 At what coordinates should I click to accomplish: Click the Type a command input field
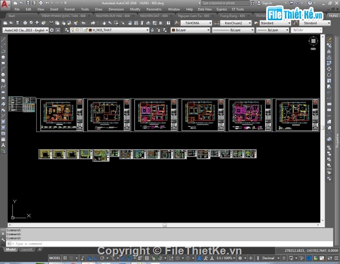(x=170, y=244)
